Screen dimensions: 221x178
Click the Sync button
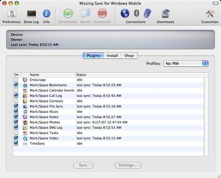point(83,165)
